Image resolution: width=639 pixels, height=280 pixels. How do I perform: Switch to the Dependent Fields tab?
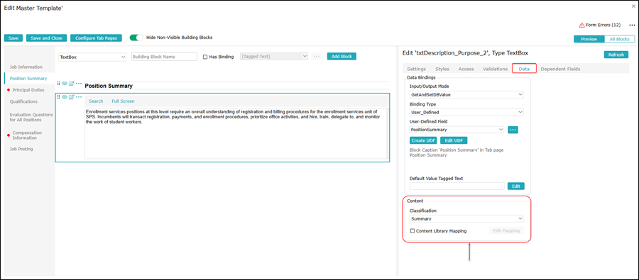click(x=560, y=69)
